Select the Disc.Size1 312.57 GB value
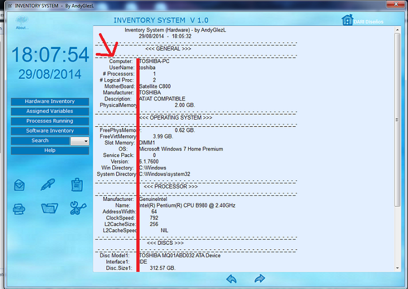This screenshot has height=289, width=408. point(163,268)
